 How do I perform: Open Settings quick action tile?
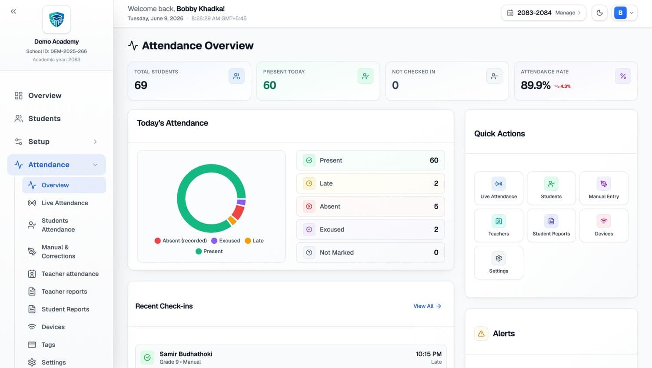(499, 263)
